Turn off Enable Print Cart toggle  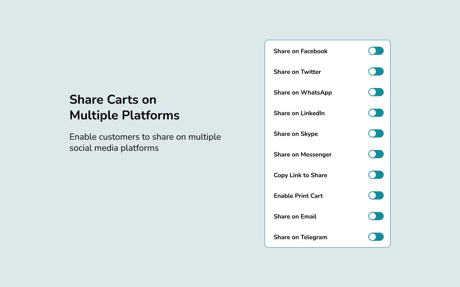tap(376, 195)
